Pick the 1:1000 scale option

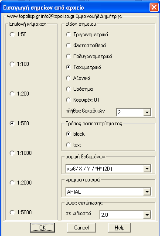pyautogui.click(x=12, y=153)
